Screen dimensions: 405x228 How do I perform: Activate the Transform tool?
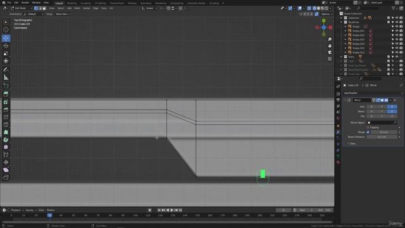point(6,61)
